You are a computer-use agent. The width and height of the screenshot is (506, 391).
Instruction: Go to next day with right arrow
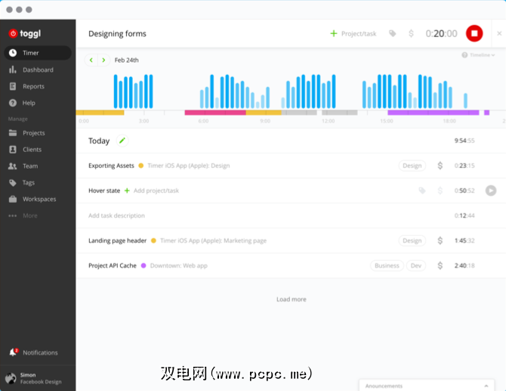pyautogui.click(x=103, y=60)
